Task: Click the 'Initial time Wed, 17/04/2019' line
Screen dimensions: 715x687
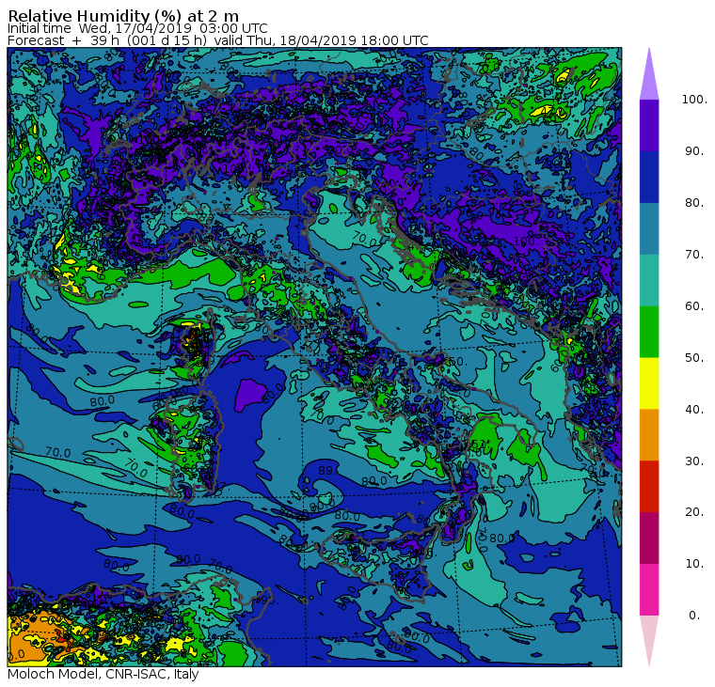Action: tap(137, 28)
